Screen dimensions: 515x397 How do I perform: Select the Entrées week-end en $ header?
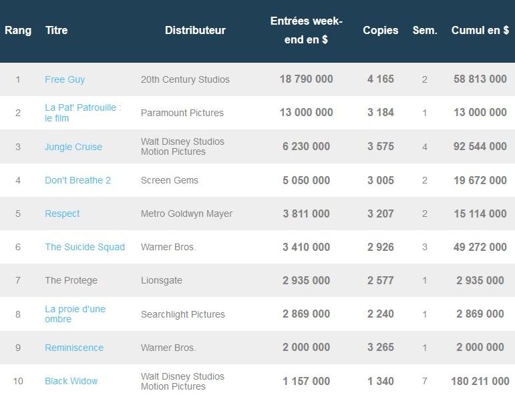click(306, 30)
